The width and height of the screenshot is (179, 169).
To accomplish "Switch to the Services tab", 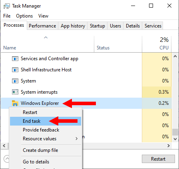I will click(153, 26).
